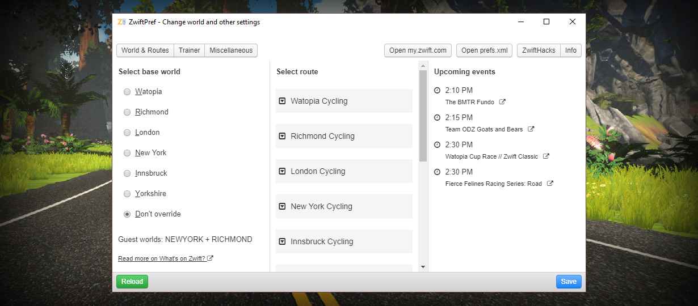Expand the New York Cycling route list

(x=344, y=206)
